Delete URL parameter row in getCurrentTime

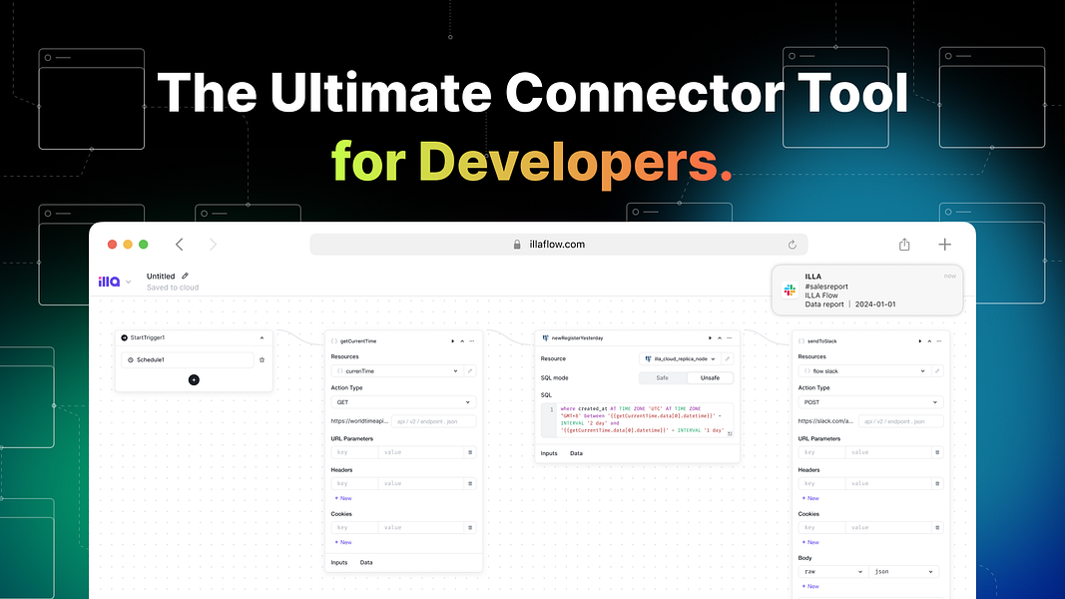470,452
